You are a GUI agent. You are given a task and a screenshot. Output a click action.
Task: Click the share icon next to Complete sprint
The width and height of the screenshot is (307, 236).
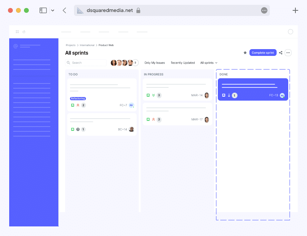[281, 53]
